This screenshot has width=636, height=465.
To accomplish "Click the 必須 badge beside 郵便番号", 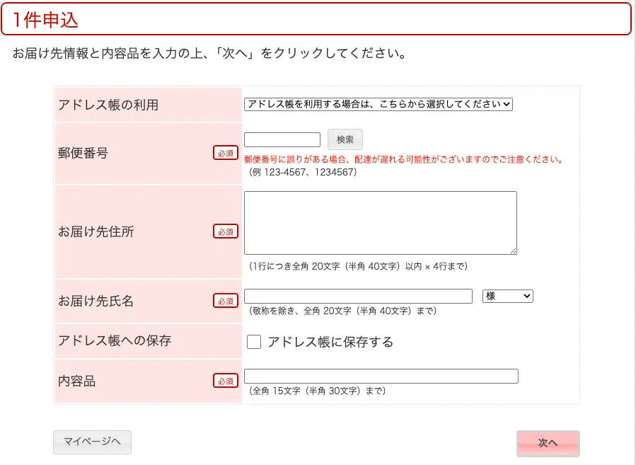I will (226, 154).
